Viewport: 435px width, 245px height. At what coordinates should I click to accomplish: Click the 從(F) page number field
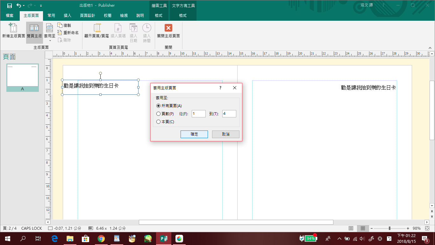click(198, 114)
